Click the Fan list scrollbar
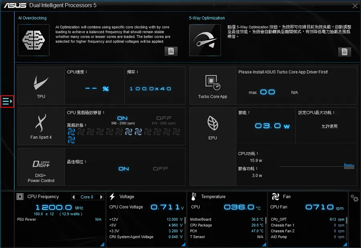The width and height of the screenshot is (361, 248). coord(347,221)
